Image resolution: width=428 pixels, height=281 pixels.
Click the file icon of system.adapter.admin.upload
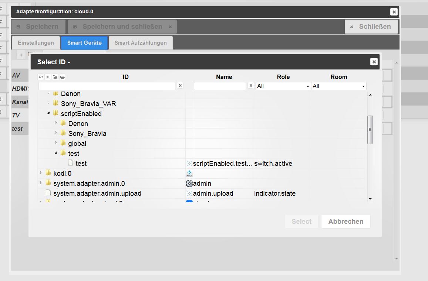tap(48, 193)
